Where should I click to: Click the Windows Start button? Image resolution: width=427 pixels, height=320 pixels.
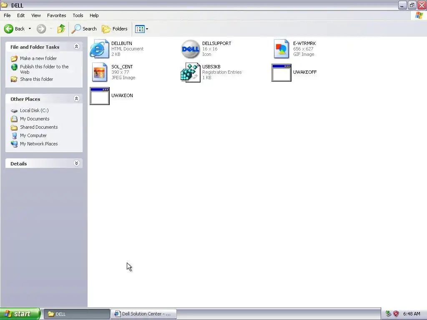tap(20, 314)
